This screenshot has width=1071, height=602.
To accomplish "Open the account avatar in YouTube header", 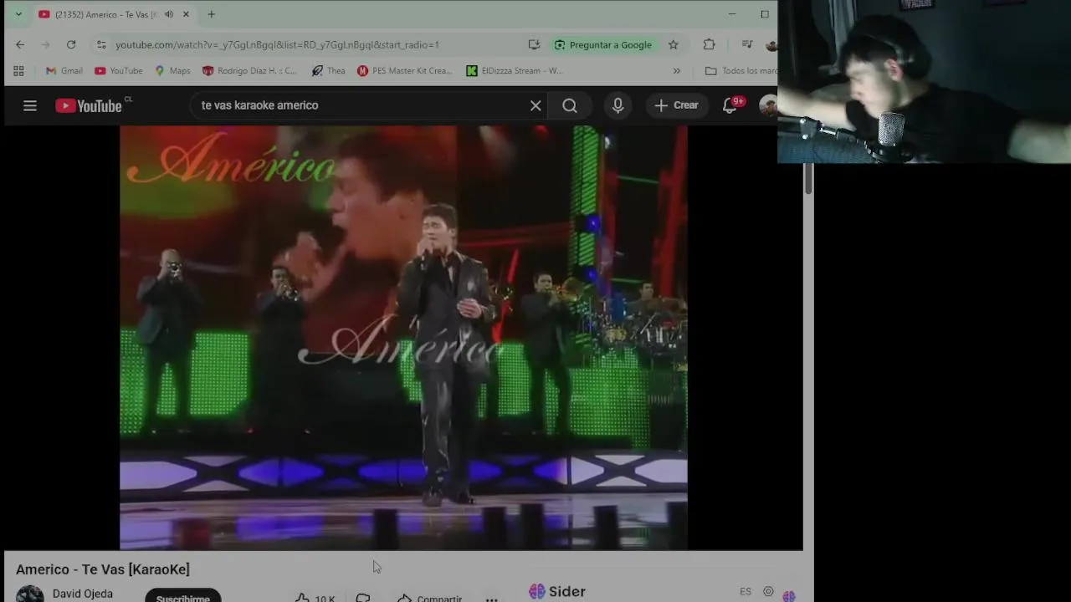I will 769,105.
